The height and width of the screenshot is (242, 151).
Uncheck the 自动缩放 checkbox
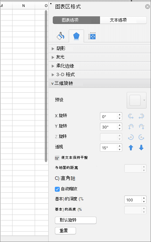click(x=57, y=189)
